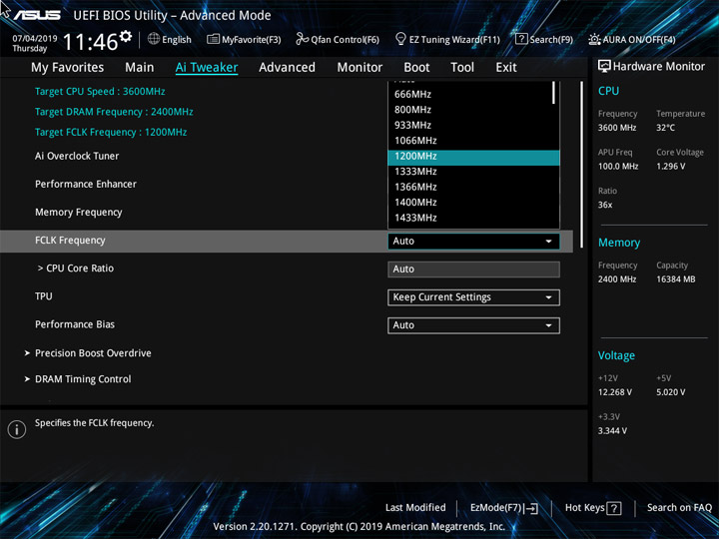Select 1400MHz in the FCLK list
Image resolution: width=719 pixels, height=539 pixels.
pyautogui.click(x=473, y=203)
